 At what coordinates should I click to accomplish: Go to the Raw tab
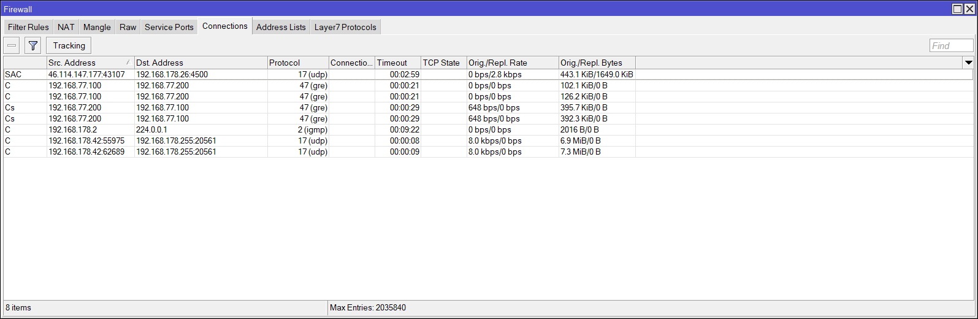coord(128,27)
